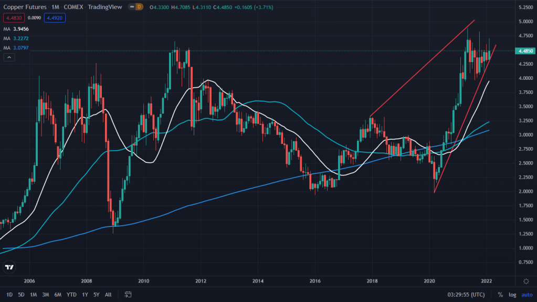Show All historical data range
Screen dimensions: 537x302
[x=108, y=295]
